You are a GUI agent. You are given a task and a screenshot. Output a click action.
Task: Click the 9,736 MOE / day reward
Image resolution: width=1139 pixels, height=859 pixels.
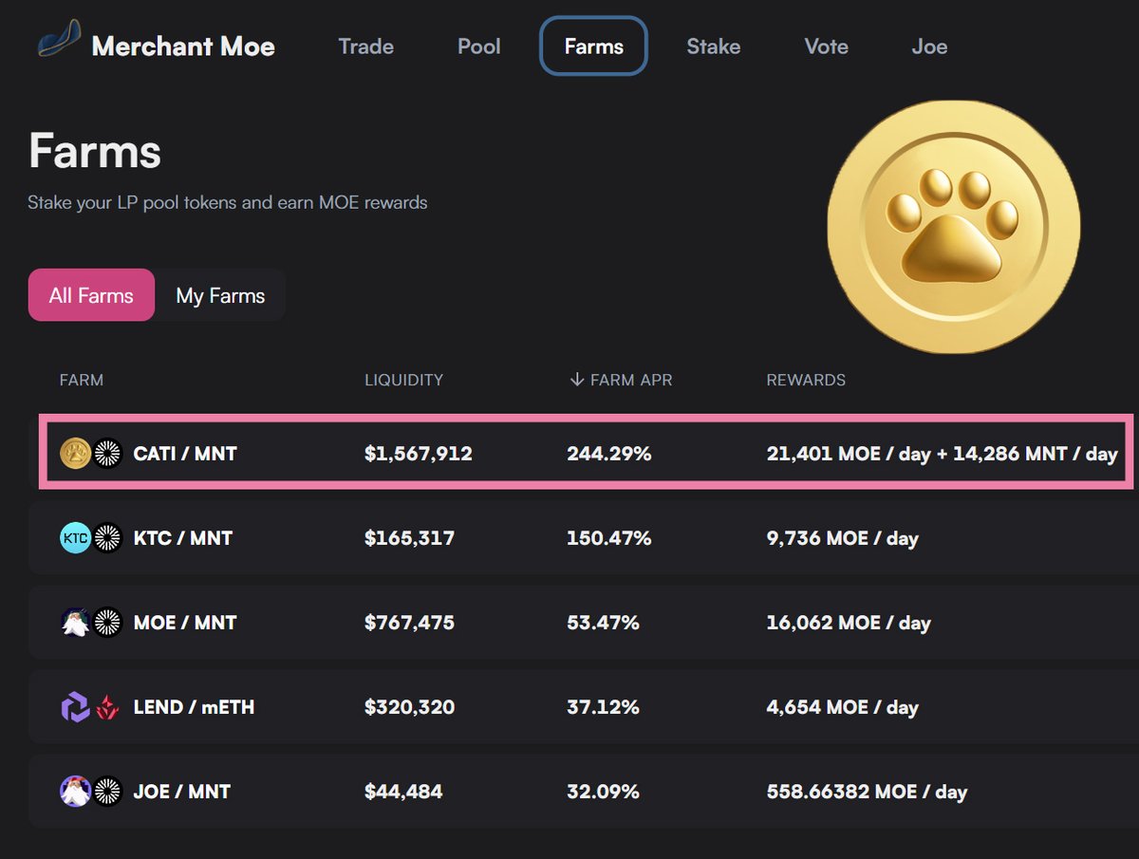pyautogui.click(x=842, y=538)
